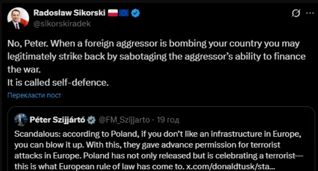This screenshot has width=318, height=171.
Task: Expand the three-dot more options menu
Action: 309,13
